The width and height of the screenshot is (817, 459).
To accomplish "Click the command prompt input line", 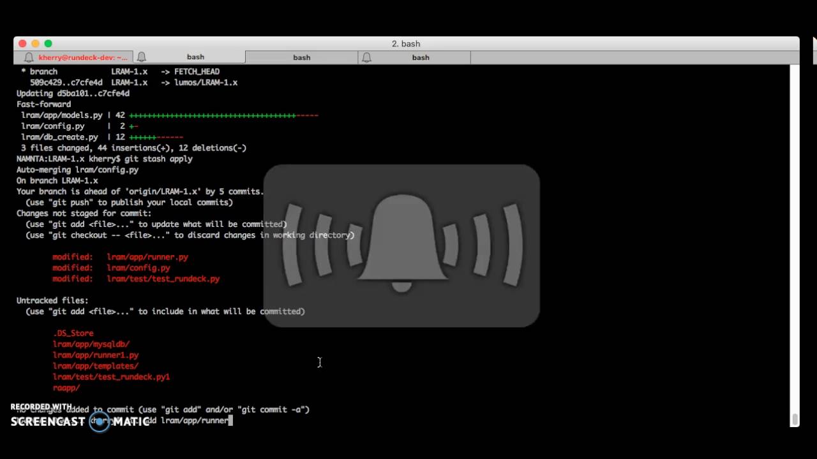I will coord(124,421).
